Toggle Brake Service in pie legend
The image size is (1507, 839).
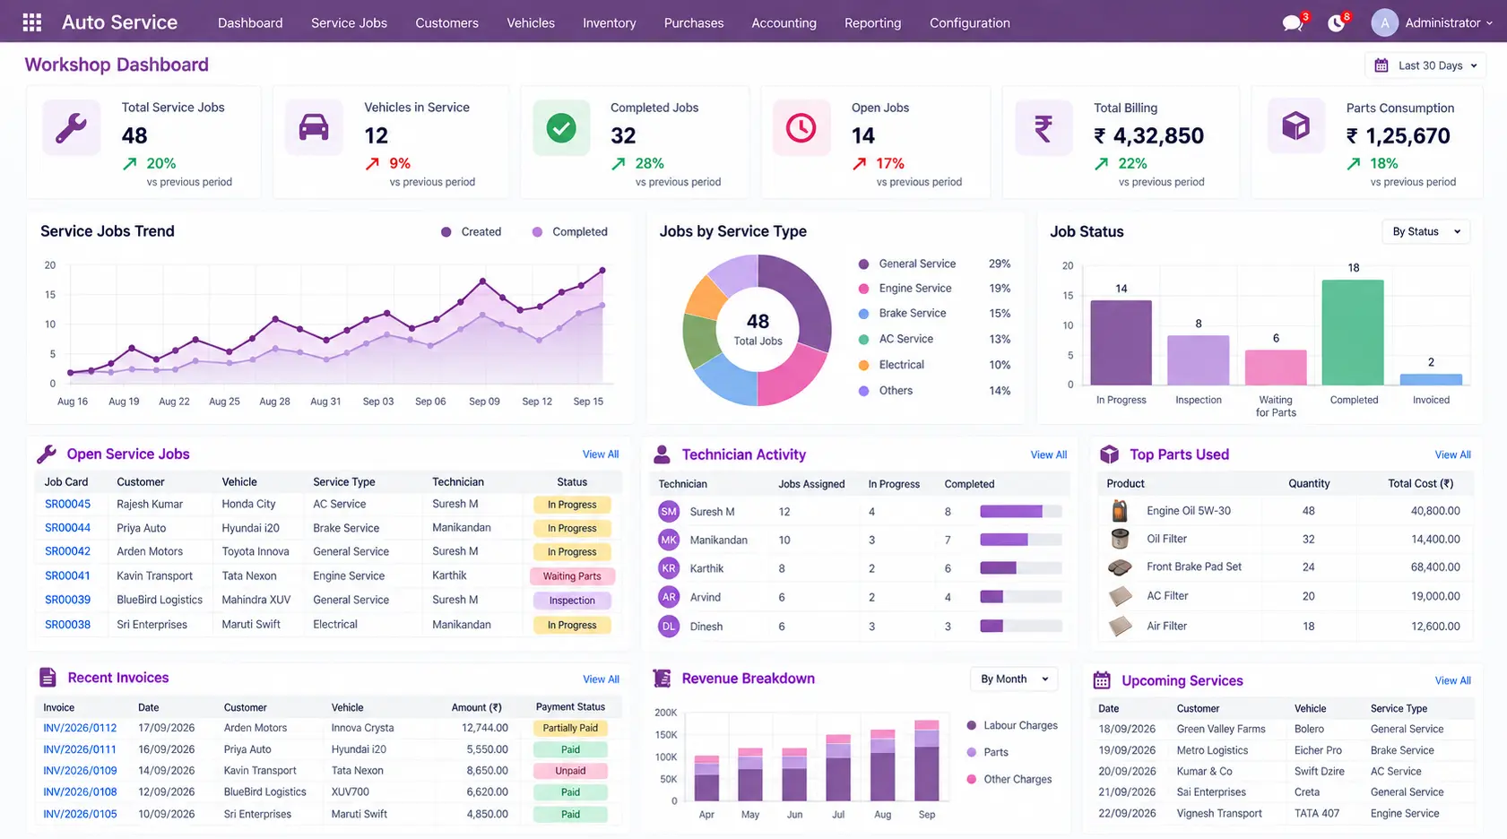pos(902,314)
